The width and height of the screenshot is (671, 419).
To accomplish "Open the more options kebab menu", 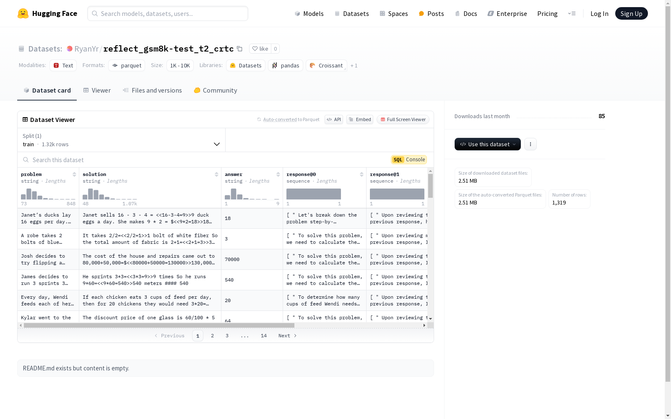I will point(531,144).
